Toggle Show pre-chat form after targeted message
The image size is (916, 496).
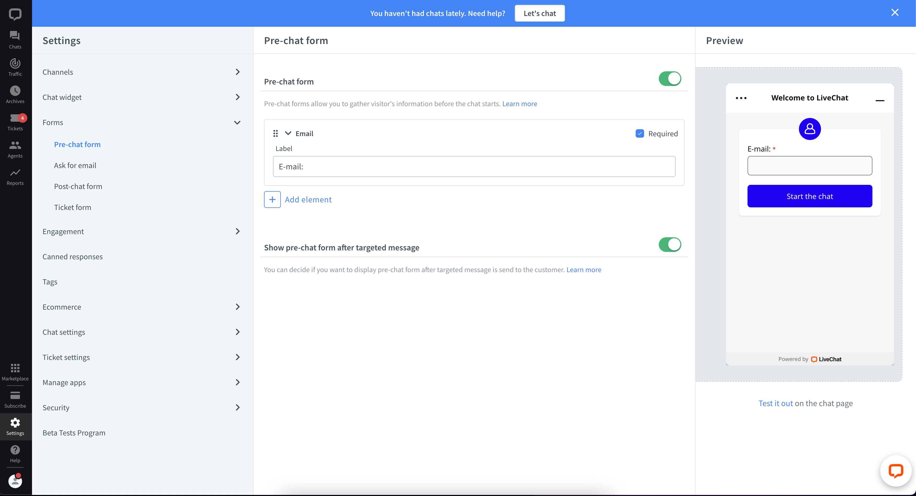tap(670, 244)
